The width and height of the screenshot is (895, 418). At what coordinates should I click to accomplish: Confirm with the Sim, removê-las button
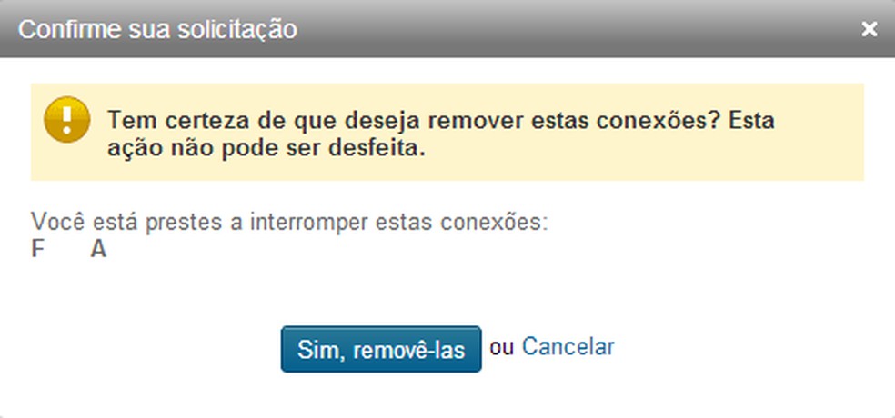pyautogui.click(x=381, y=349)
